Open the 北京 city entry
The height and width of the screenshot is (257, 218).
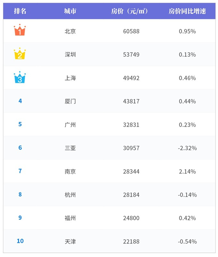[70, 31]
